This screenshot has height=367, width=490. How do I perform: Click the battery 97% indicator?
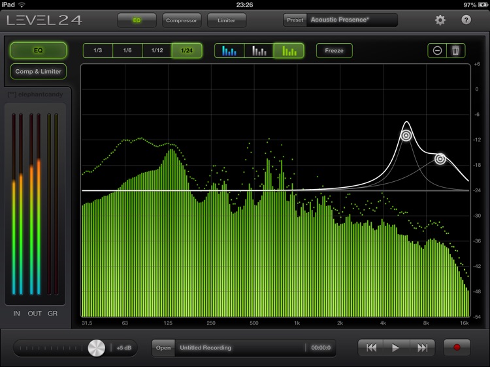click(x=475, y=5)
